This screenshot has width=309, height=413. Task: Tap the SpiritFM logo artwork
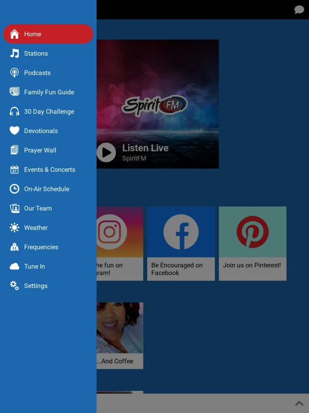tap(154, 106)
